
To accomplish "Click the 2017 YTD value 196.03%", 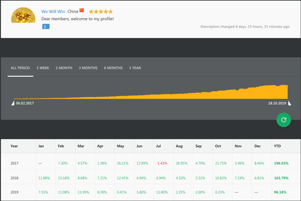I will tap(281, 163).
